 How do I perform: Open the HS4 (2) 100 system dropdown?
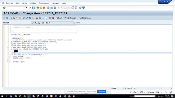tap(144, 92)
